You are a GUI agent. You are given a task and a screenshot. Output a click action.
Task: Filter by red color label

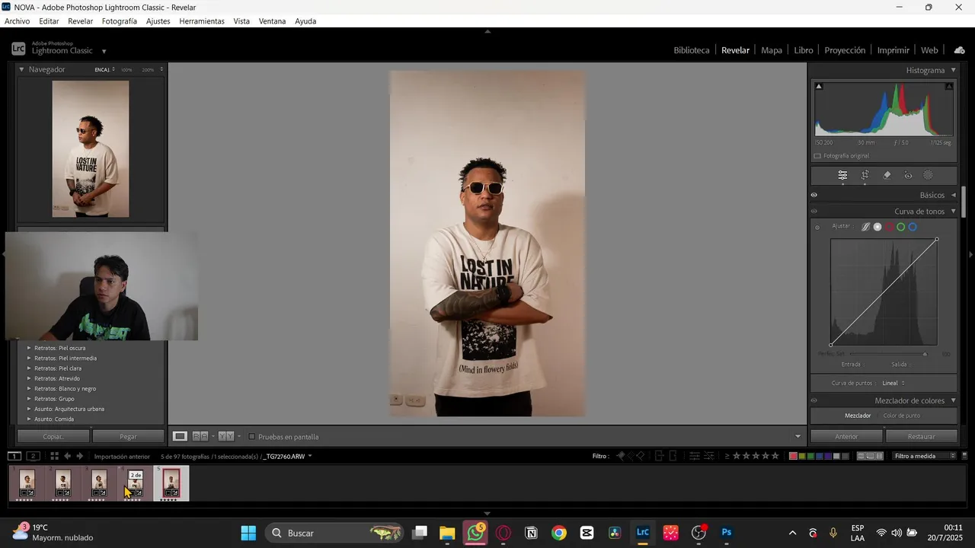click(793, 456)
